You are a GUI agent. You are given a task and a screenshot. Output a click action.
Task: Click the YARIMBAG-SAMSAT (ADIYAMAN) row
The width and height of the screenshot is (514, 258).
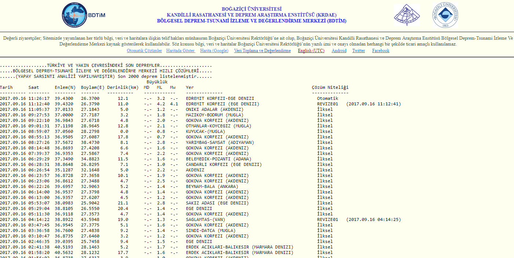point(166,142)
